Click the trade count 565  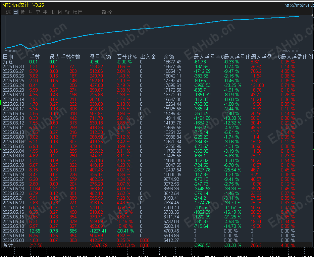coord(73,231)
